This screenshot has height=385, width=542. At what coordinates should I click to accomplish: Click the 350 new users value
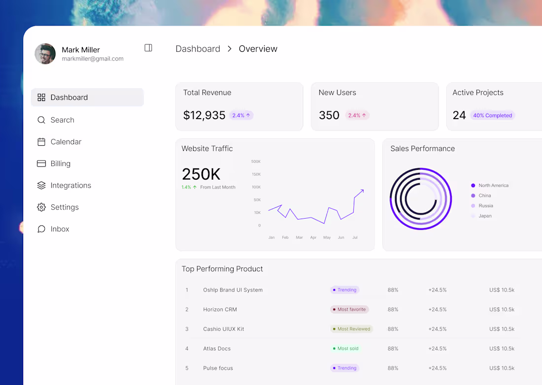pyautogui.click(x=329, y=115)
